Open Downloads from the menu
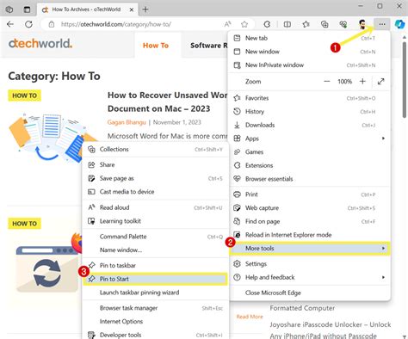This screenshot has height=339, width=408. pos(309,125)
